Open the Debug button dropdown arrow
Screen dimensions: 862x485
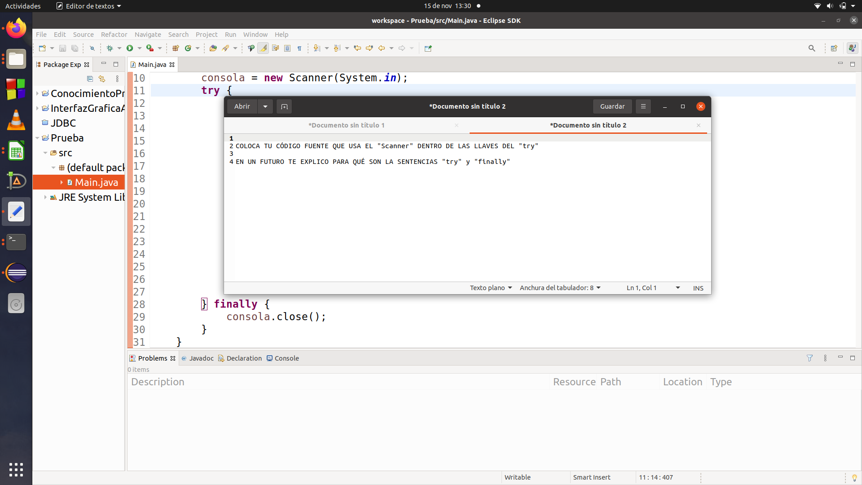(119, 48)
